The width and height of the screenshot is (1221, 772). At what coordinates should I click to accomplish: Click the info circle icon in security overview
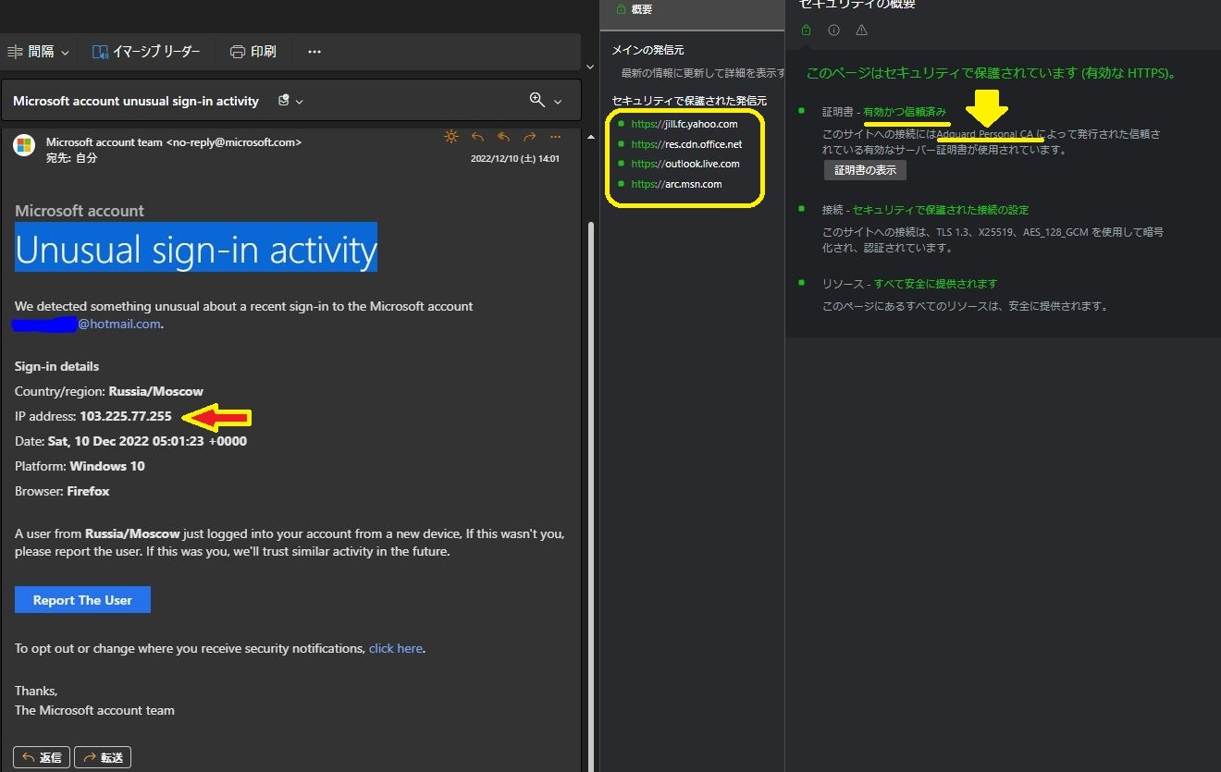[833, 31]
